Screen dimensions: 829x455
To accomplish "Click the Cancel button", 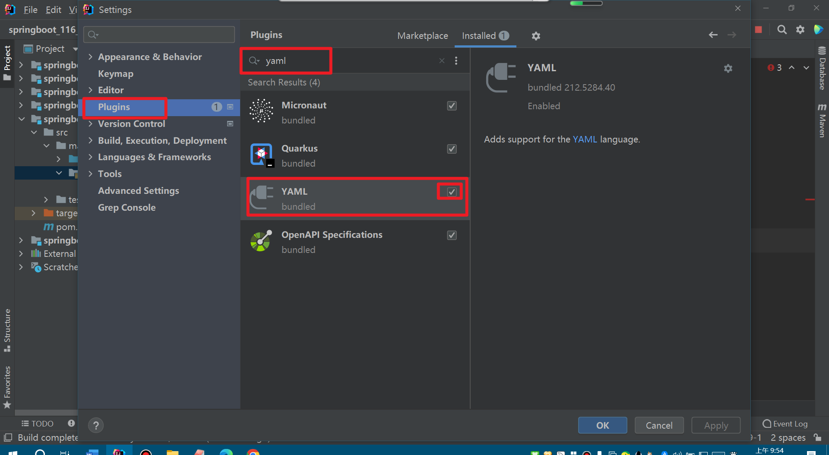I will coord(659,425).
